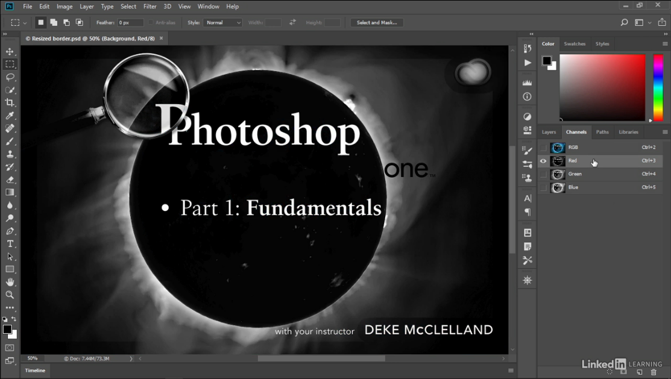The image size is (671, 379).
Task: Show the Blue channel visibility
Action: pyautogui.click(x=543, y=187)
